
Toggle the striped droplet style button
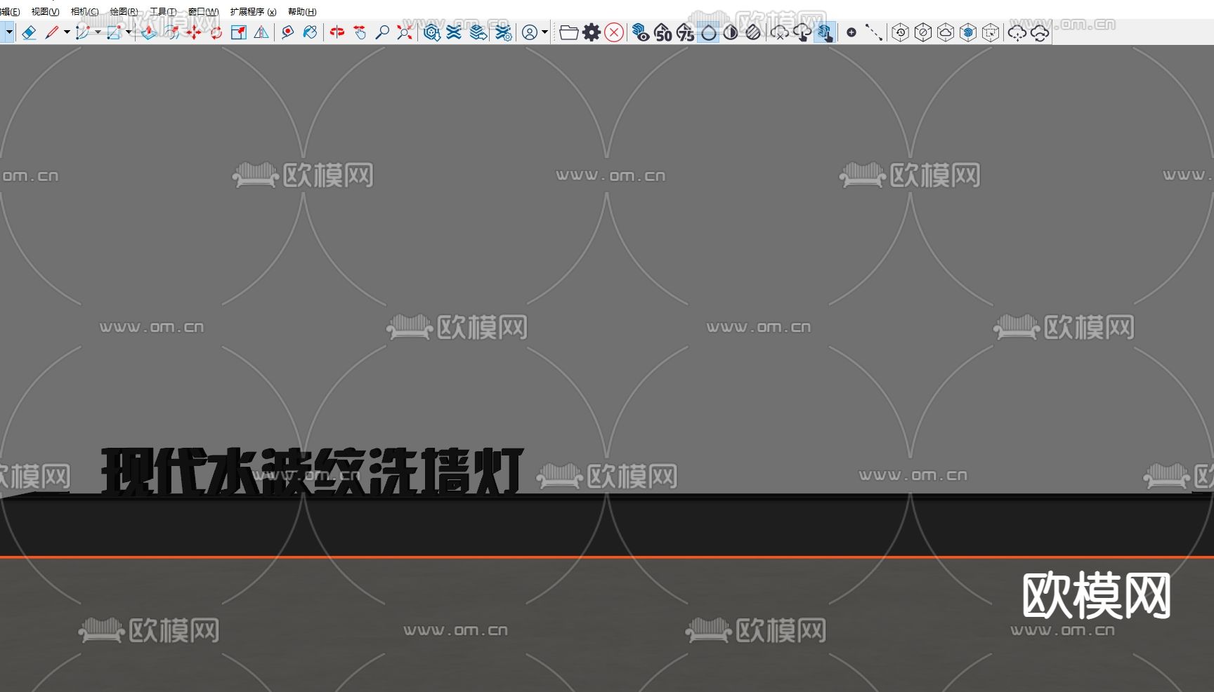(753, 32)
